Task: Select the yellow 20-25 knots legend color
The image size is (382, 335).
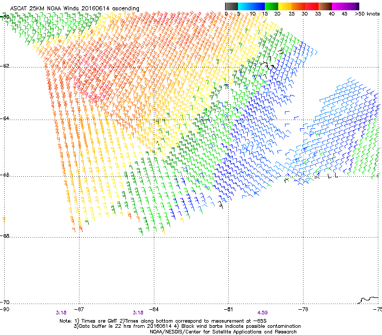Action: click(x=285, y=6)
